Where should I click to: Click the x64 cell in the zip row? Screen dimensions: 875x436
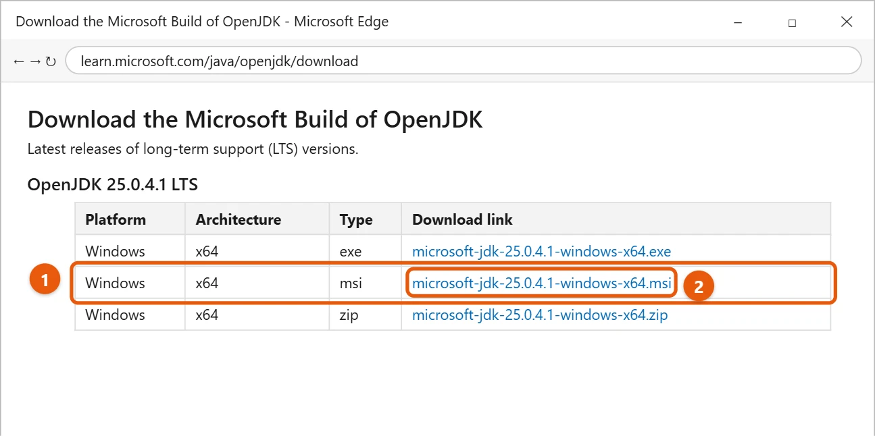click(x=257, y=315)
